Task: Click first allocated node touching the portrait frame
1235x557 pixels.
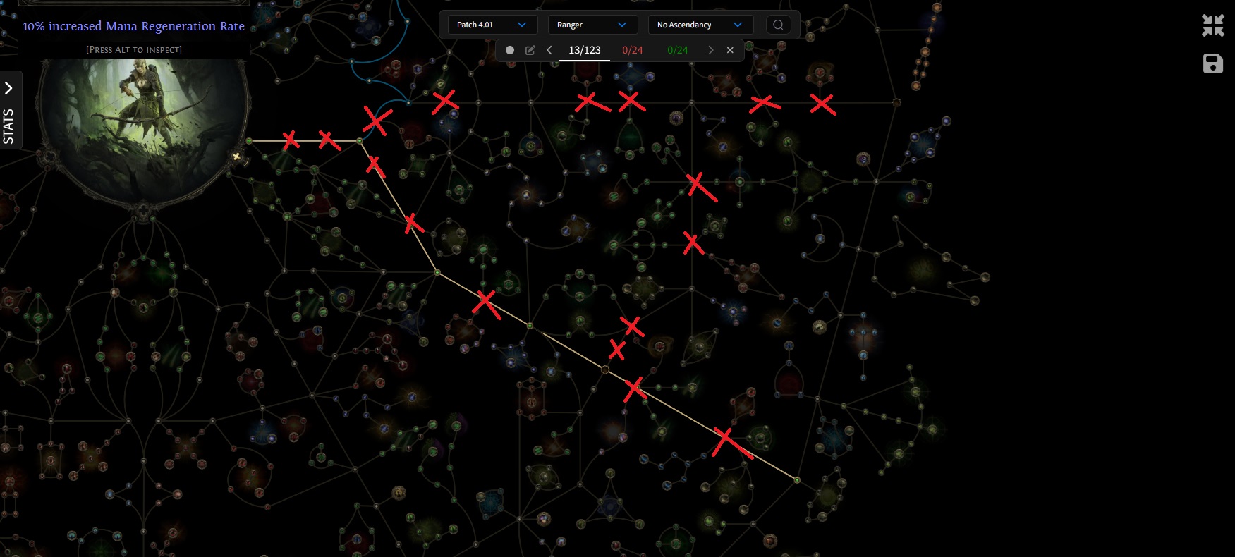Action: (249, 141)
